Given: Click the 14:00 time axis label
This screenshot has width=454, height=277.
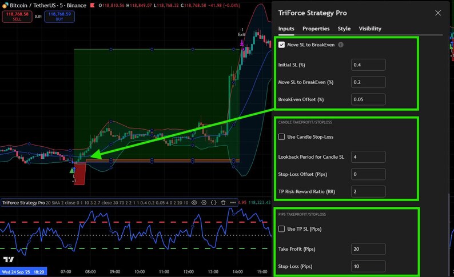Looking at the screenshot, I should (x=237, y=272).
